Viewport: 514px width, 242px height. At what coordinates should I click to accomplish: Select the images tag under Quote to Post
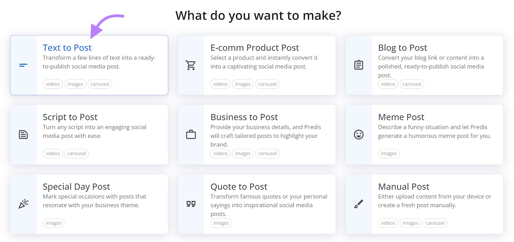pos(221,223)
